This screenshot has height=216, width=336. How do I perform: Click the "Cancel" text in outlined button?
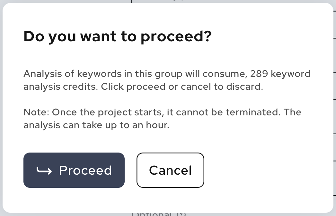point(170,170)
